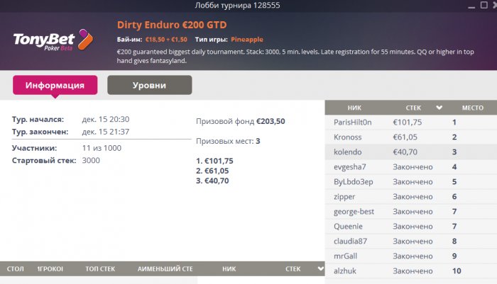Screen dimensions: 497x284
Task: Minimize the tournament lobby window
Action: 471,6
